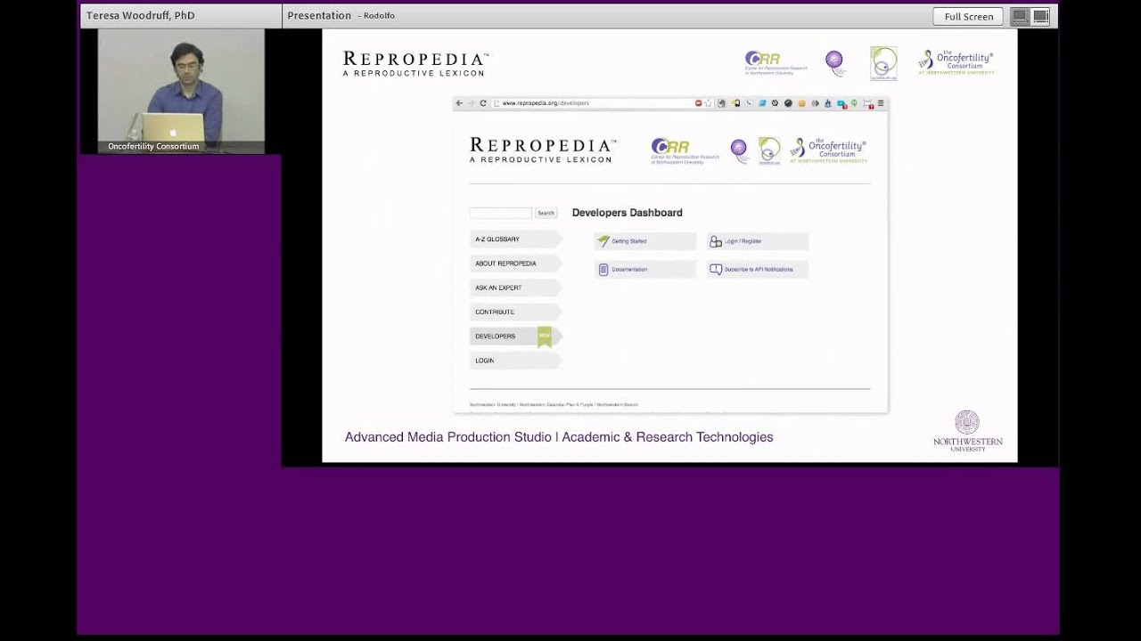Click the yellow smiley extension icon
Image resolution: width=1141 pixels, height=641 pixels.
801,103
